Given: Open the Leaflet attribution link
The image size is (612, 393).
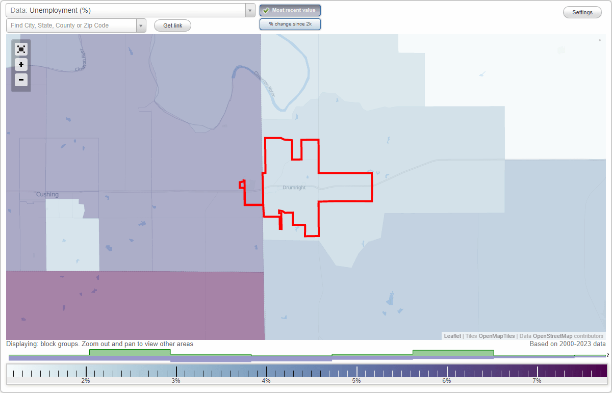Looking at the screenshot, I should [x=452, y=336].
